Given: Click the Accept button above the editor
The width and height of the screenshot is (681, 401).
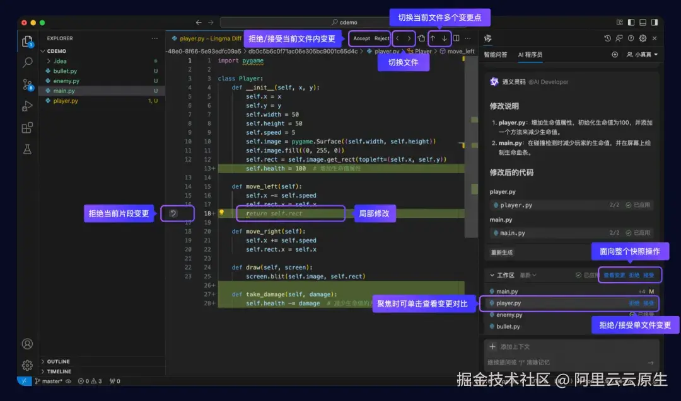Looking at the screenshot, I should (x=363, y=38).
